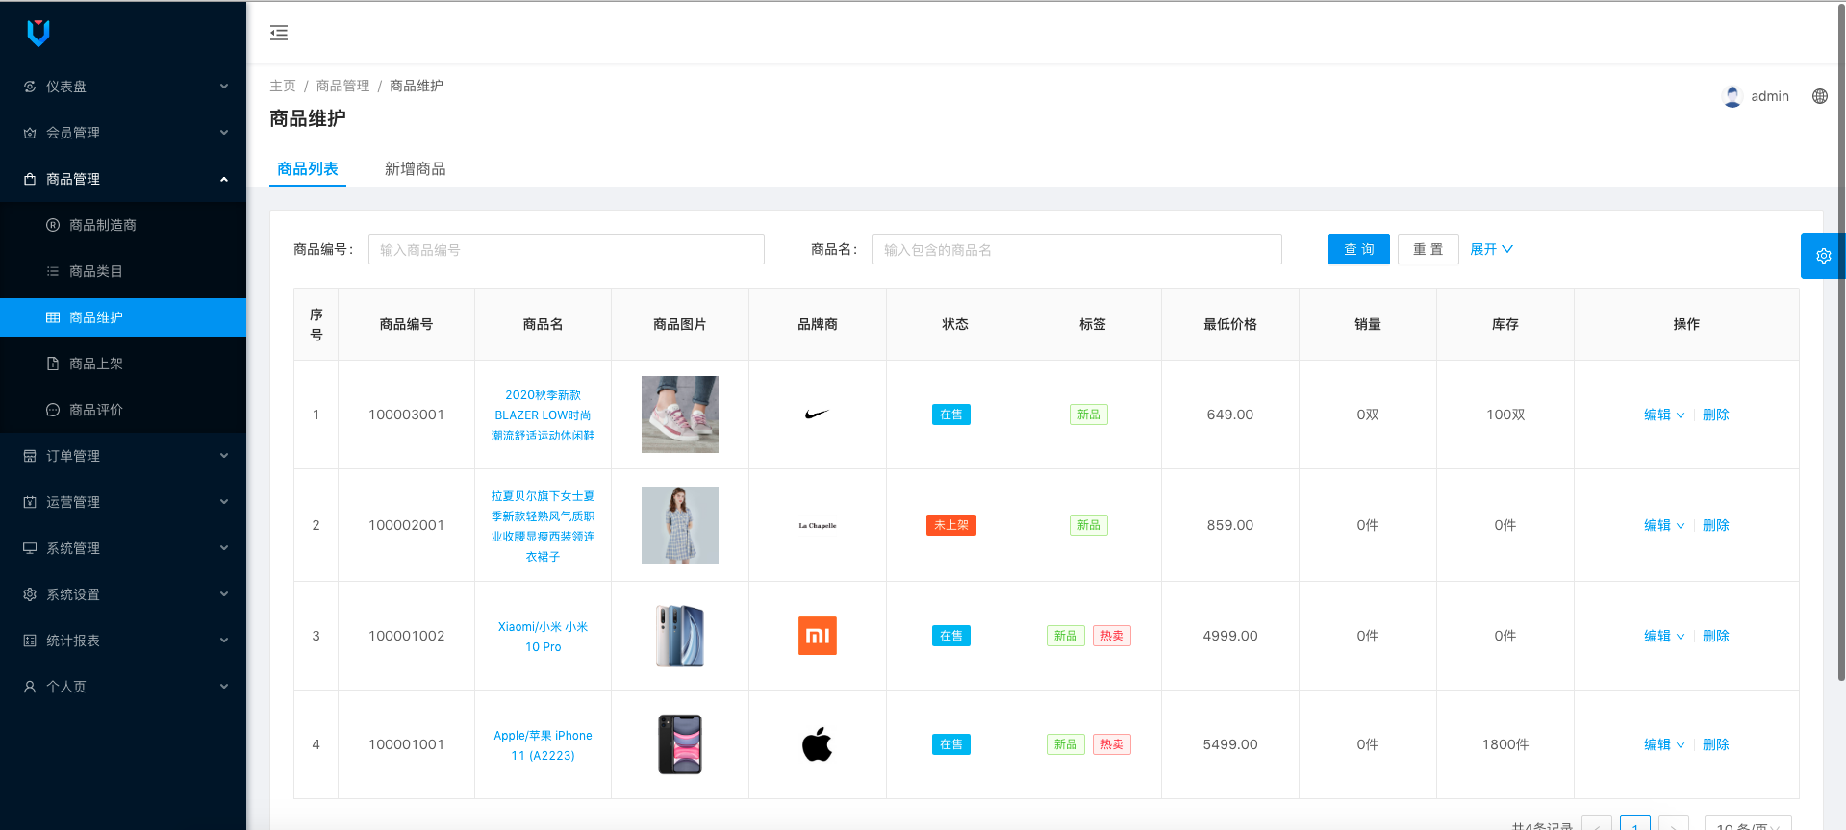
Task: Open the La Chapelle dress product image
Action: tap(680, 525)
